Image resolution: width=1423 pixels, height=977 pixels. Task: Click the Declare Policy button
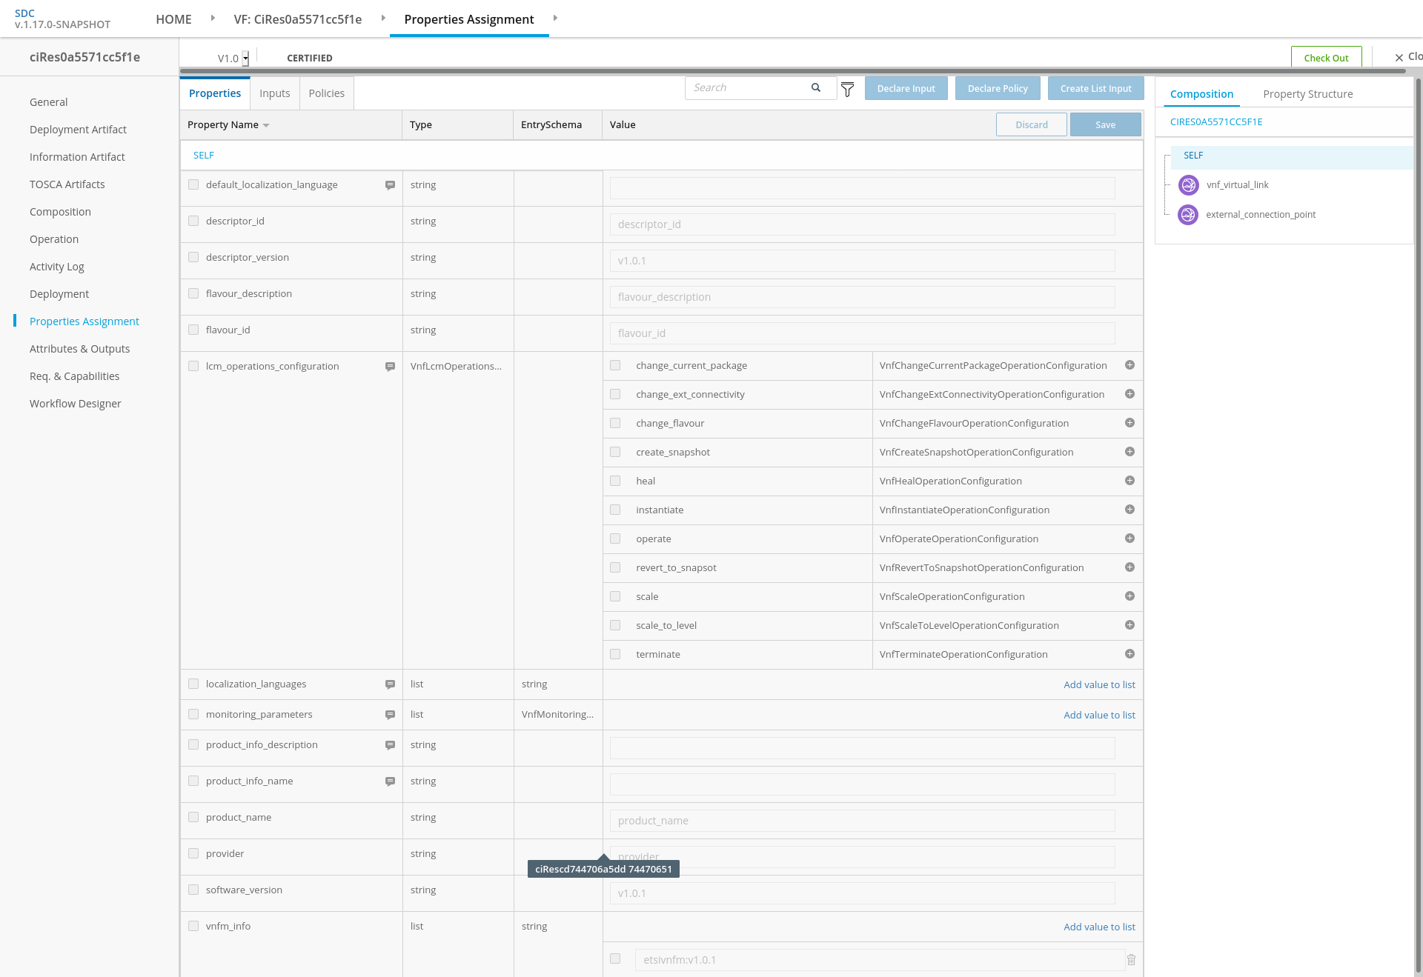[x=998, y=88]
